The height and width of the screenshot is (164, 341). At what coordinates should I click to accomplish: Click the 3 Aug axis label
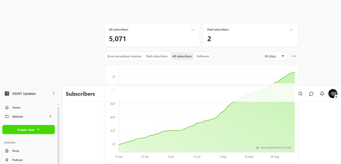(x=223, y=157)
